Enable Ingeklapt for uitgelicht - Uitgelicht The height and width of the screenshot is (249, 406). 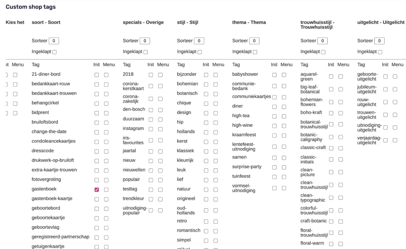(x=380, y=52)
